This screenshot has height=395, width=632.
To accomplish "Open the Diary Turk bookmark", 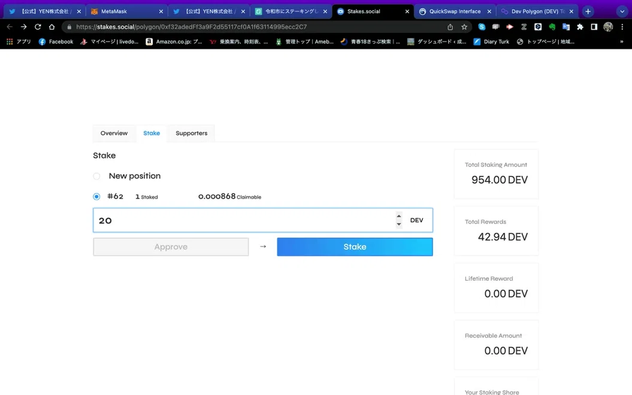I will pyautogui.click(x=491, y=41).
